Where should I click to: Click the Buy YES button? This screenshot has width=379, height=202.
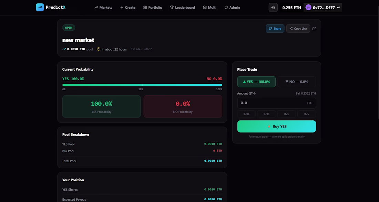tap(277, 126)
